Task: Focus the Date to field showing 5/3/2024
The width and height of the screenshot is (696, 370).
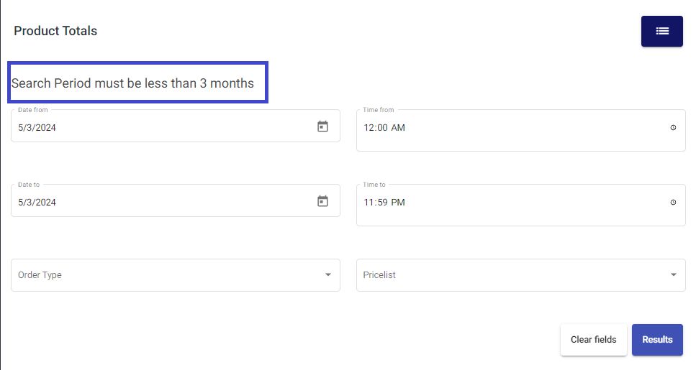Action: (144, 203)
